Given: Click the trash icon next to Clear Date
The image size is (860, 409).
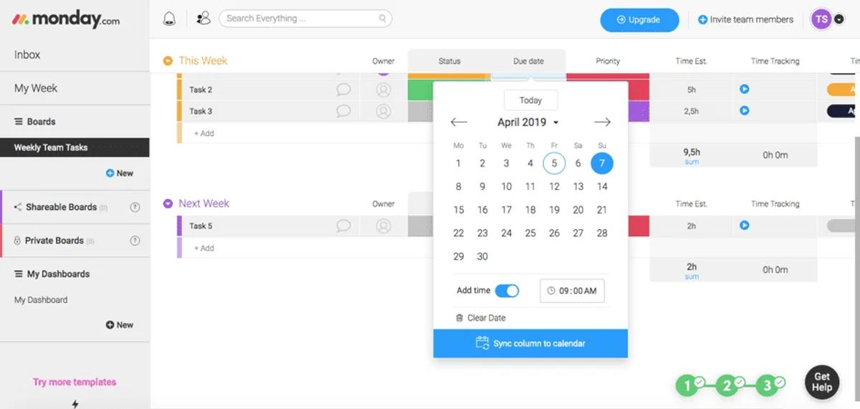Looking at the screenshot, I should coord(459,318).
